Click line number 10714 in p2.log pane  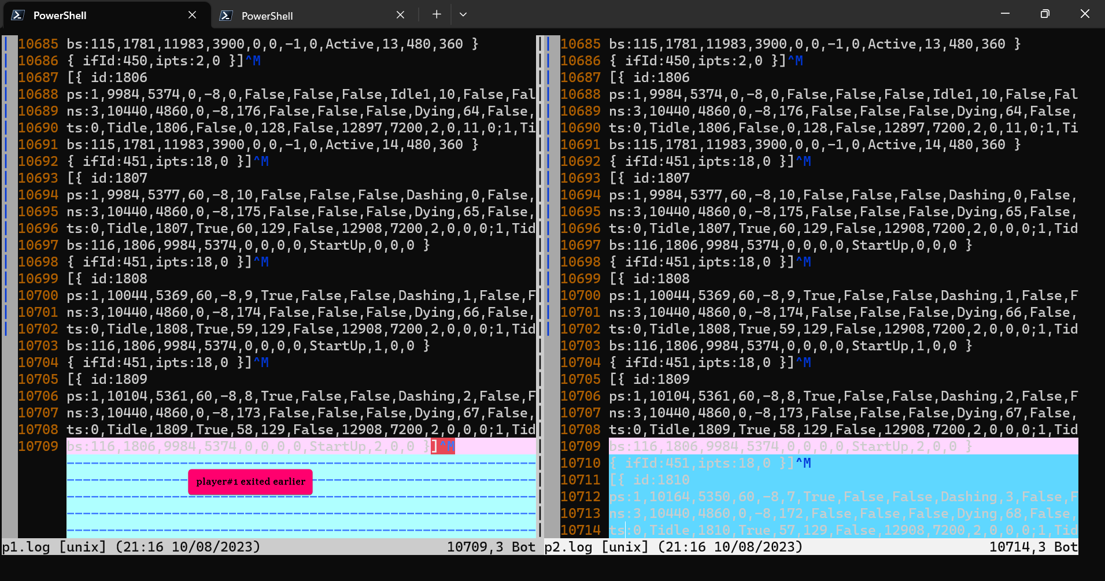coord(581,530)
